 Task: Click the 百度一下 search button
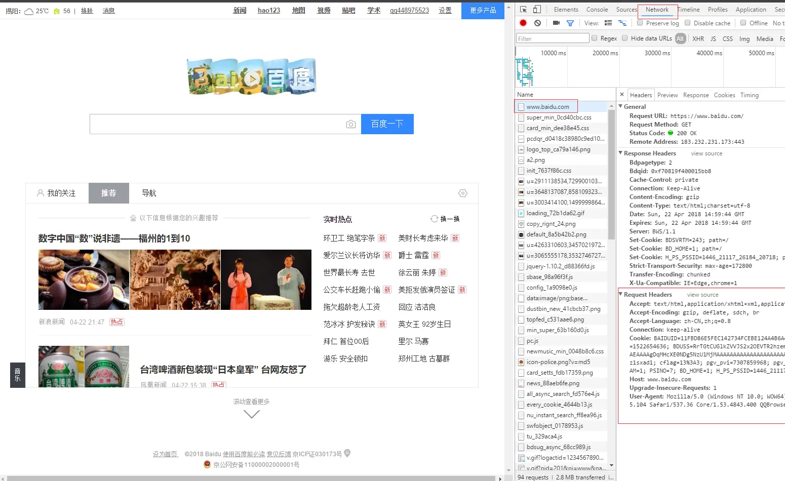tap(387, 124)
